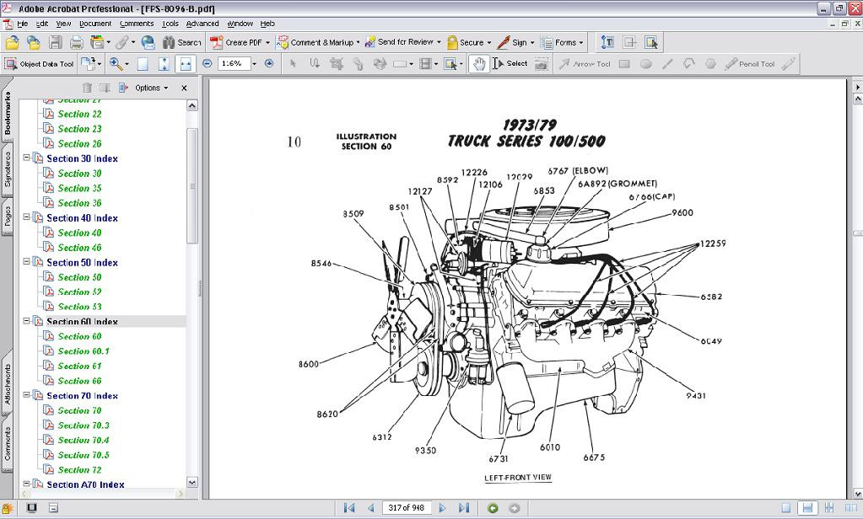Zoom to fit the page width
The height and width of the screenshot is (519, 863).
coord(186,63)
